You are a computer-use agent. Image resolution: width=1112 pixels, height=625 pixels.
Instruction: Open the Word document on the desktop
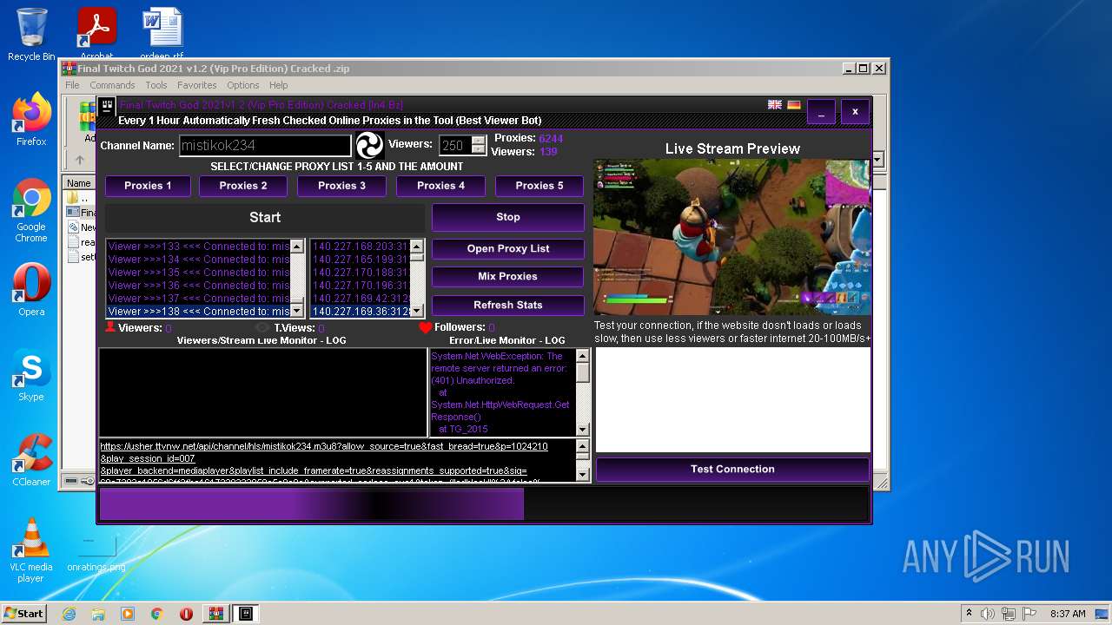[x=162, y=33]
